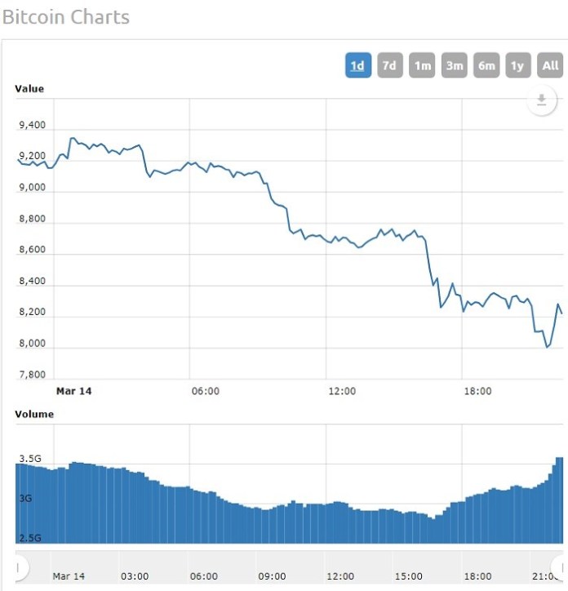Click the price line's peak above 9,200

72,139
